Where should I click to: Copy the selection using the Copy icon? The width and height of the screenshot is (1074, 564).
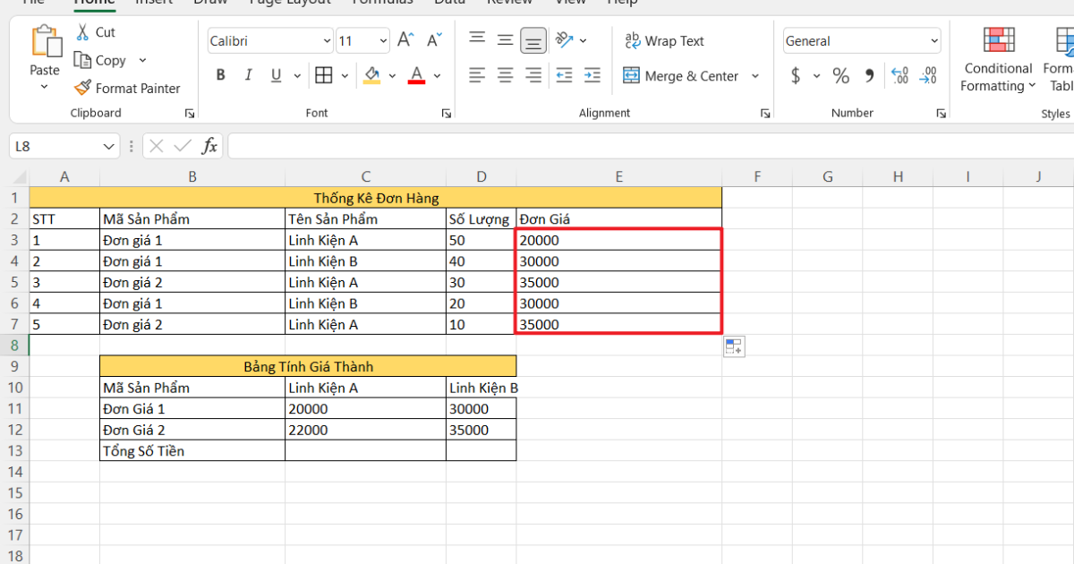coord(82,60)
